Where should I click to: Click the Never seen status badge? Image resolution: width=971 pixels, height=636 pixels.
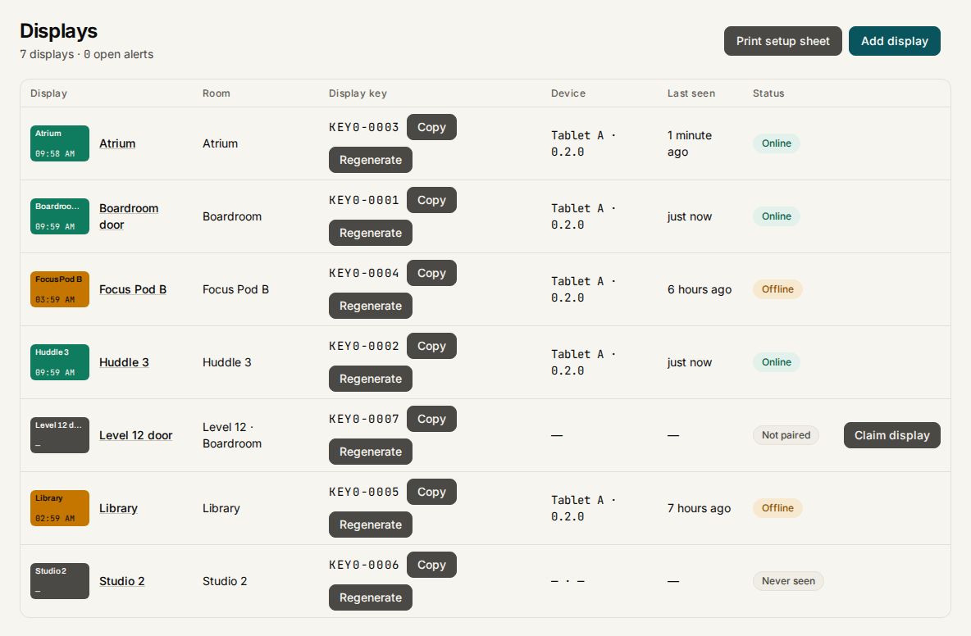(788, 582)
